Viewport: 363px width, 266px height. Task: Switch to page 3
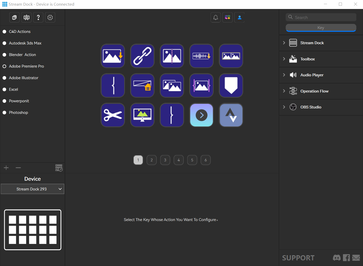tap(165, 160)
